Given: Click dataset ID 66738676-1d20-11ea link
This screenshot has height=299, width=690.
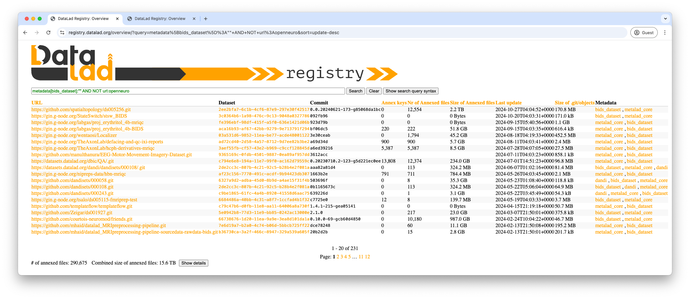Looking at the screenshot, I should coord(264,219).
